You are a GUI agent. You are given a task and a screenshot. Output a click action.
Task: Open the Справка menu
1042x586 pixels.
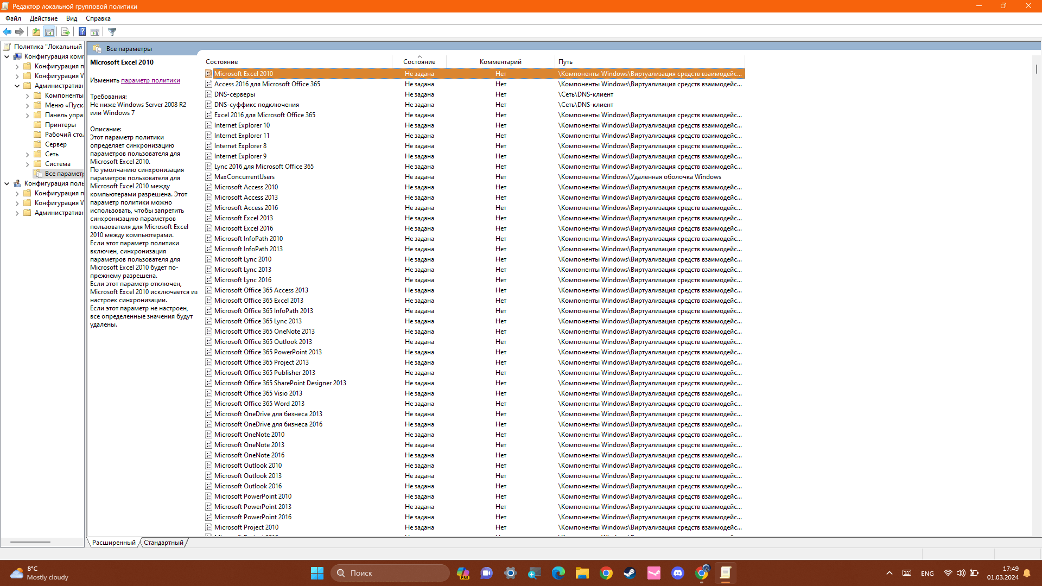click(98, 18)
